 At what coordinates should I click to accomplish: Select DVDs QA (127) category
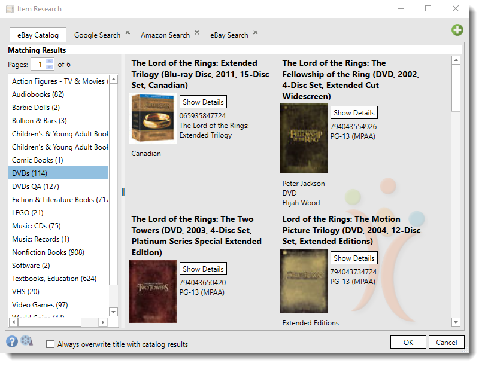point(59,187)
